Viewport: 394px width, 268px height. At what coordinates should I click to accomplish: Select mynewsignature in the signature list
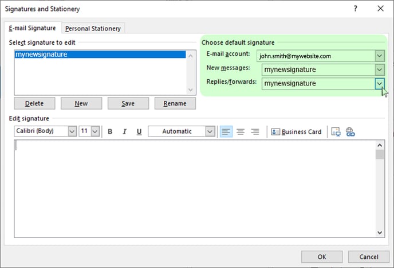(x=100, y=55)
